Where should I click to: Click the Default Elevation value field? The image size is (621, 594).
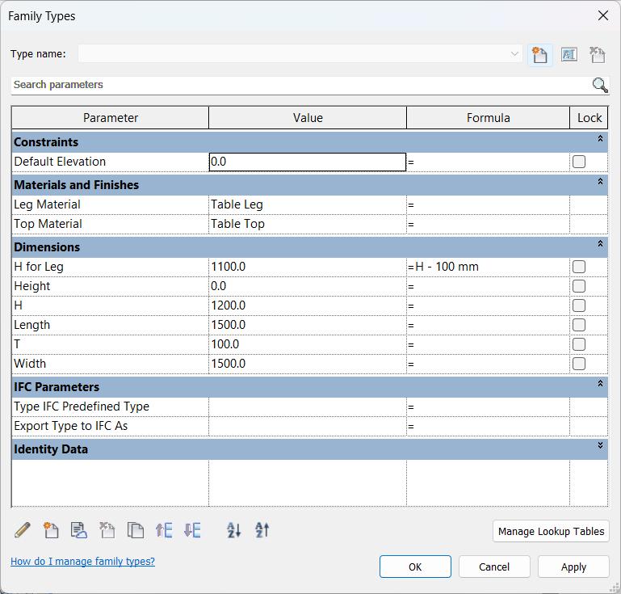pyautogui.click(x=308, y=162)
